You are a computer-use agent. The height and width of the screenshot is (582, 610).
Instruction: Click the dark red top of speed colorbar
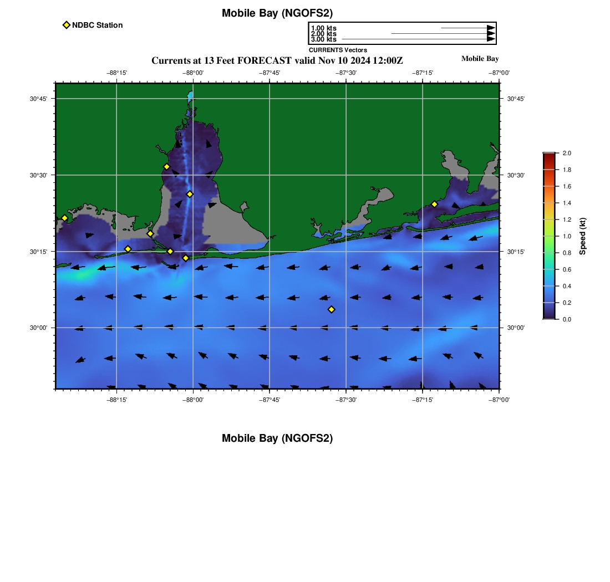(x=548, y=156)
